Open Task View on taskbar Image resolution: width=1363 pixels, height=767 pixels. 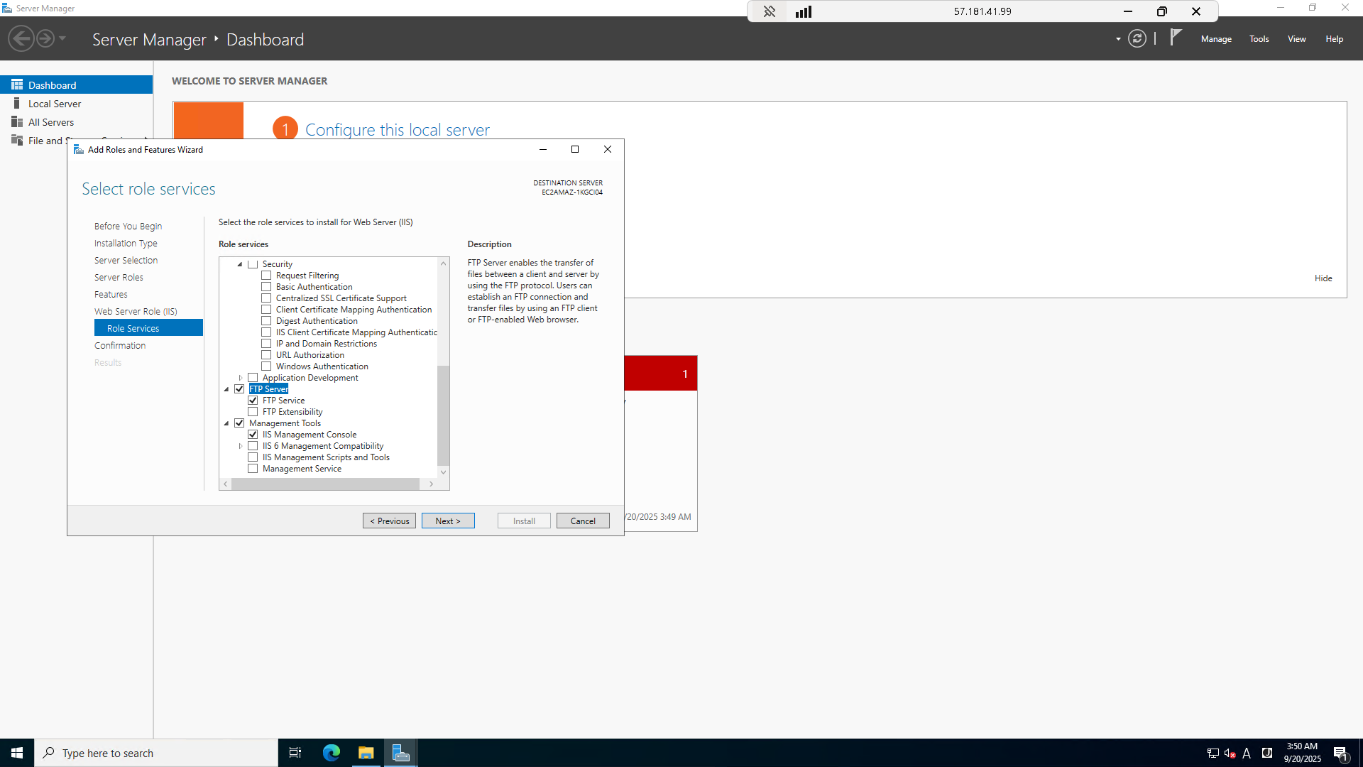(295, 753)
